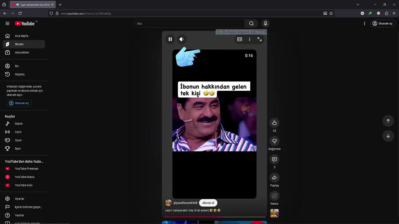Open the browser tab overview icon
The width and height of the screenshot is (399, 224).
point(4,5)
